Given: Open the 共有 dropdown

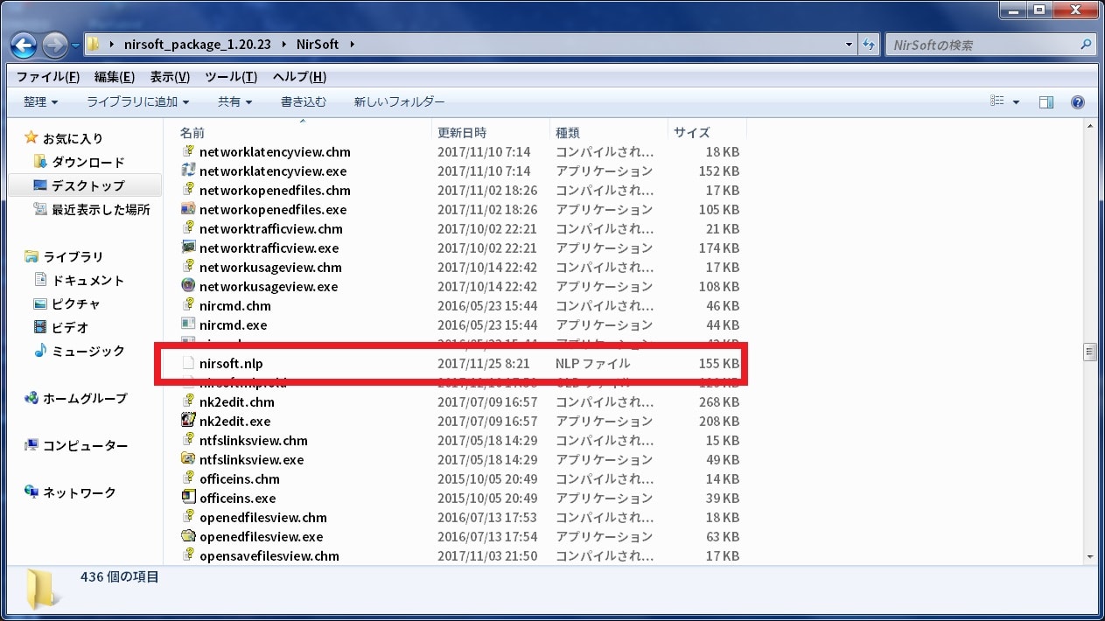Looking at the screenshot, I should [x=234, y=102].
